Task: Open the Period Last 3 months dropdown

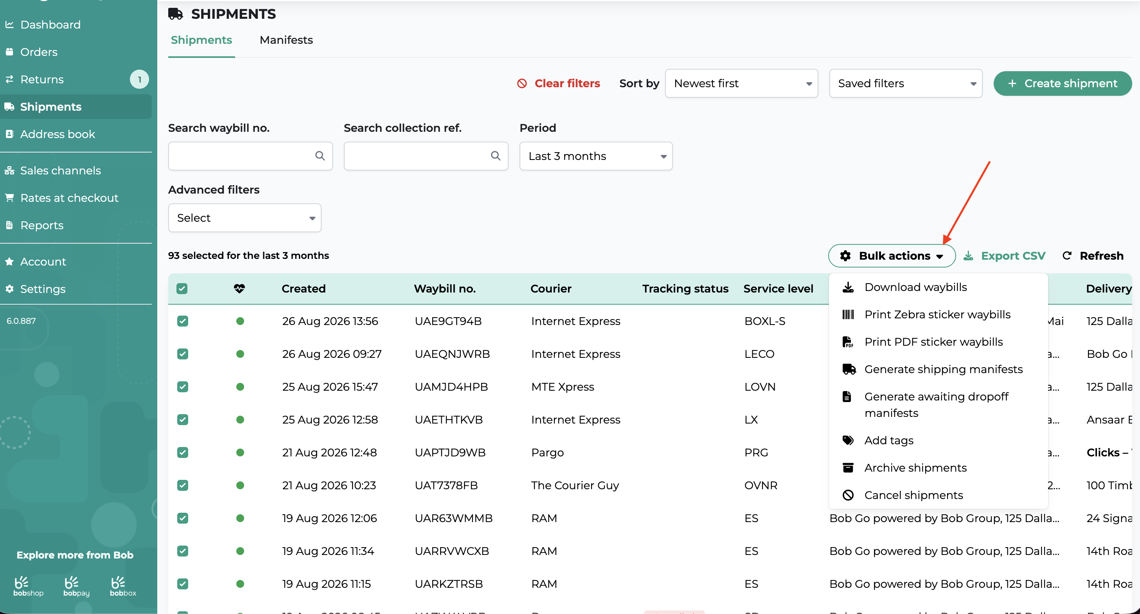Action: [x=596, y=156]
